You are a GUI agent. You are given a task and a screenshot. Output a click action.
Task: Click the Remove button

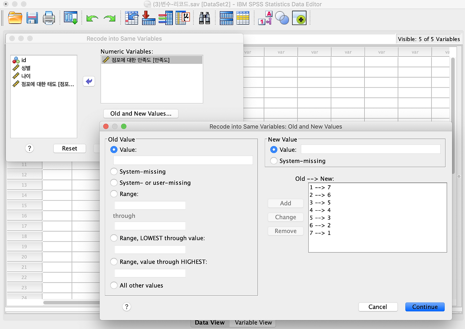(286, 231)
